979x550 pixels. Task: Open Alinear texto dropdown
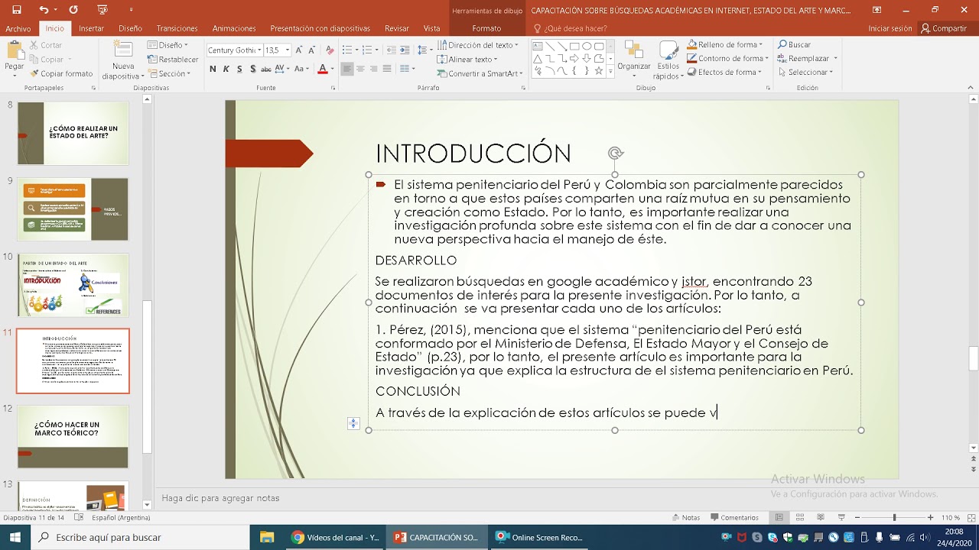click(x=467, y=59)
